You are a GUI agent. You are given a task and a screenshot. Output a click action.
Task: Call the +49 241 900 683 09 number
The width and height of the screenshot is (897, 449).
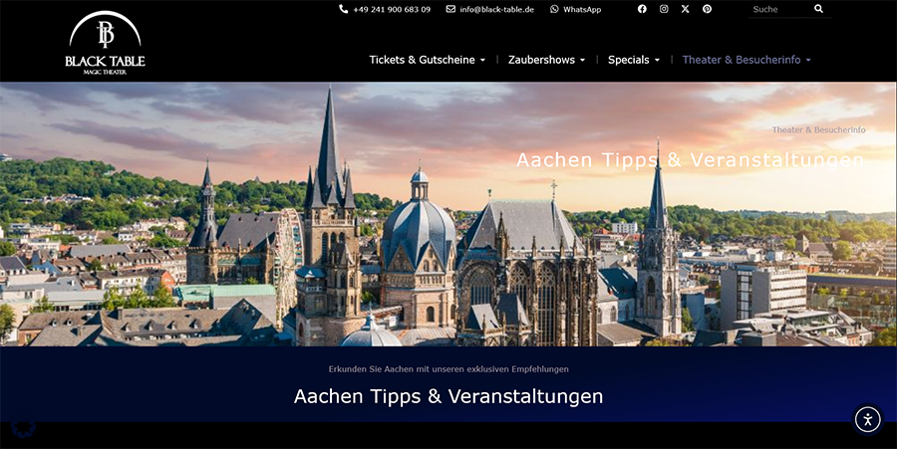[392, 9]
